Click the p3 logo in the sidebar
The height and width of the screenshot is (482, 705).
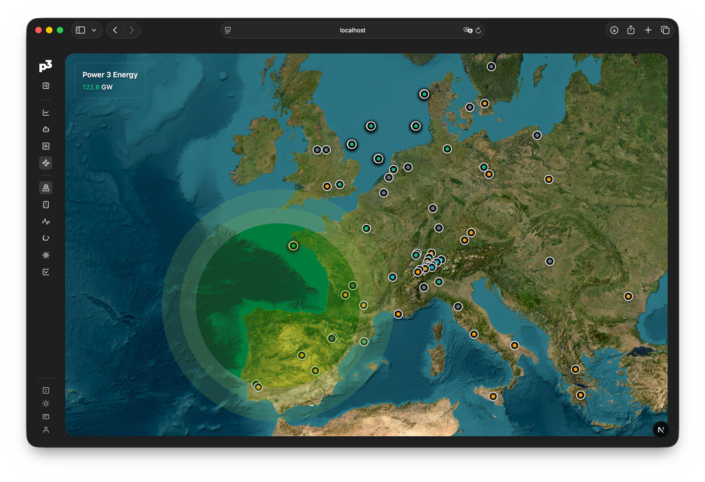pyautogui.click(x=46, y=66)
